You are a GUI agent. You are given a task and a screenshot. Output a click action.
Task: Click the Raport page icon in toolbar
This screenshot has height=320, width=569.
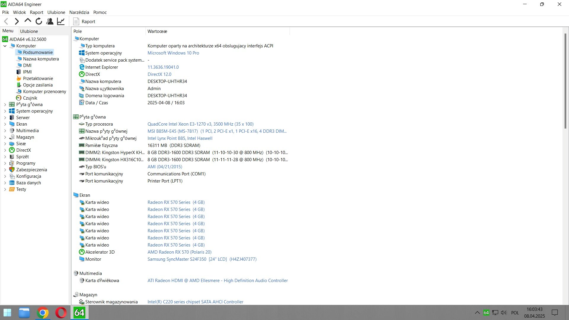tap(76, 21)
